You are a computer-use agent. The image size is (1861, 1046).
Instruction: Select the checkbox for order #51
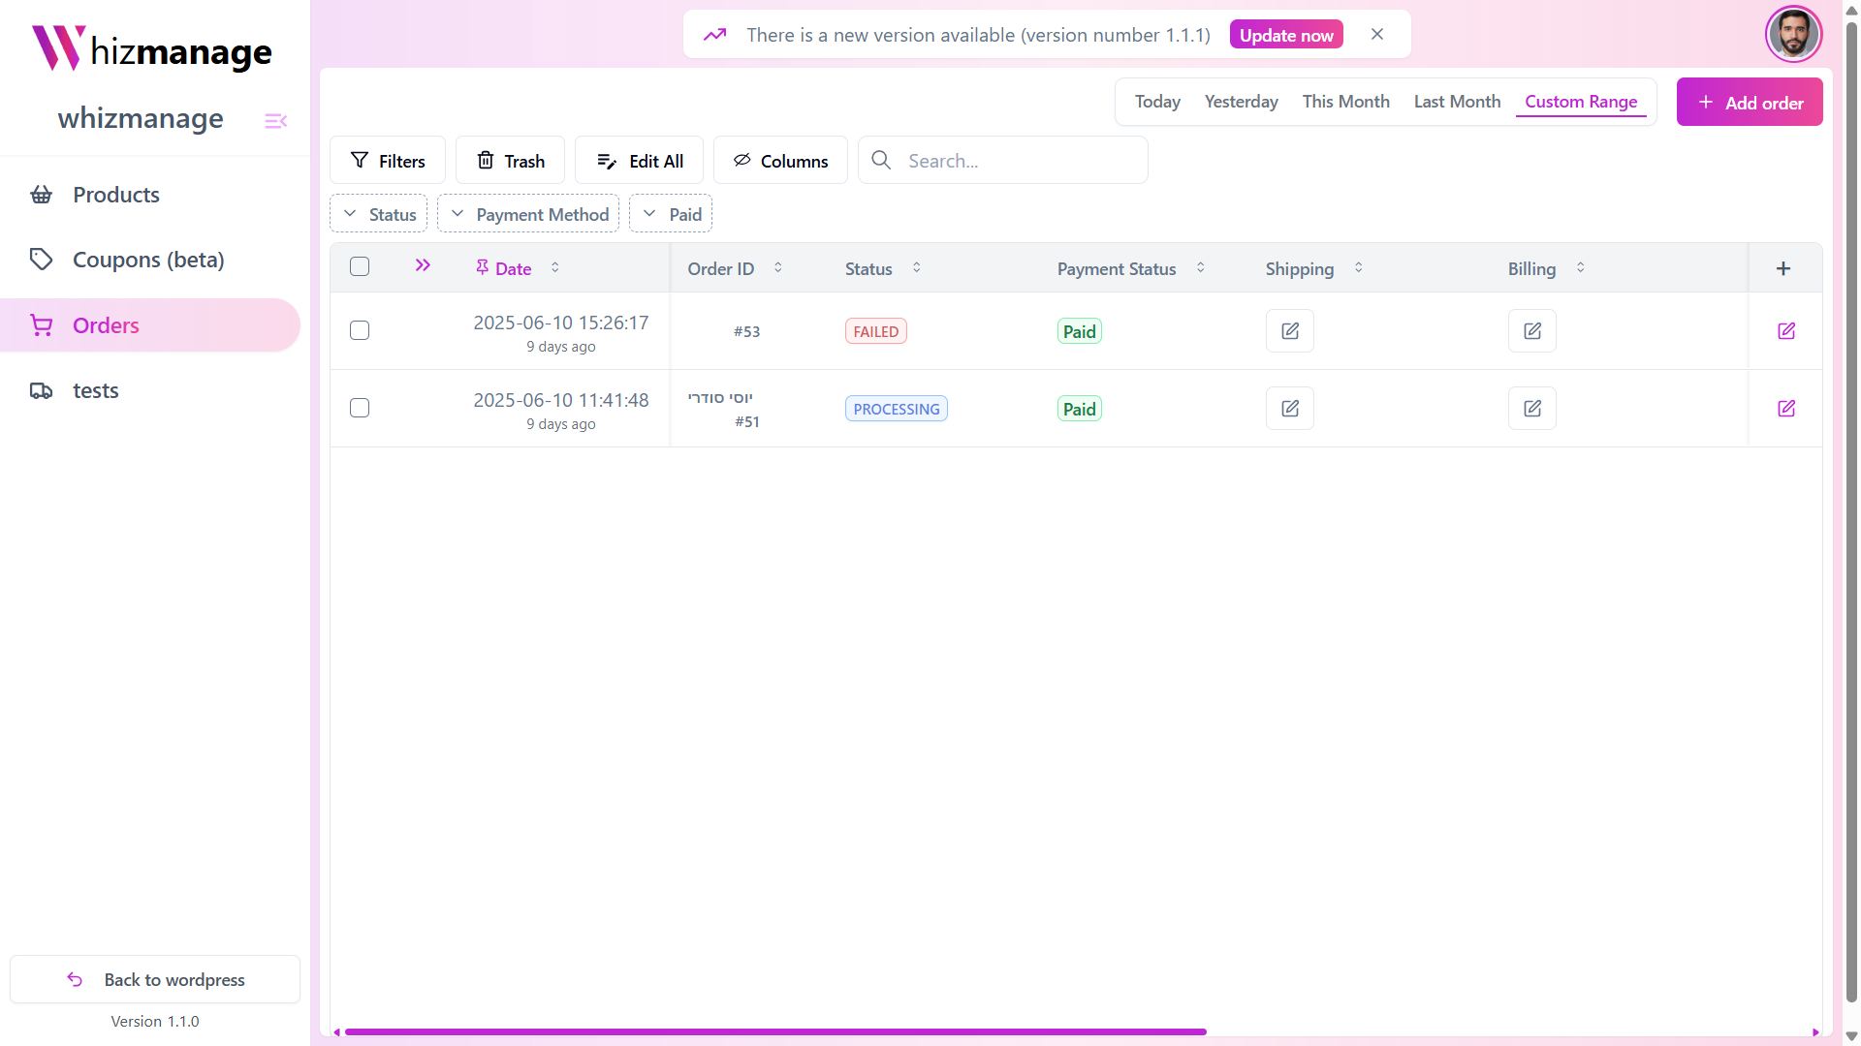click(360, 408)
